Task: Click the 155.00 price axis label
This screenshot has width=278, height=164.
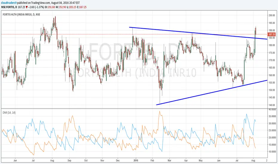Action: coord(272,83)
